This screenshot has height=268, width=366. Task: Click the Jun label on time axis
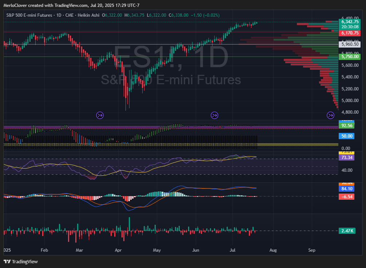[x=196, y=250]
